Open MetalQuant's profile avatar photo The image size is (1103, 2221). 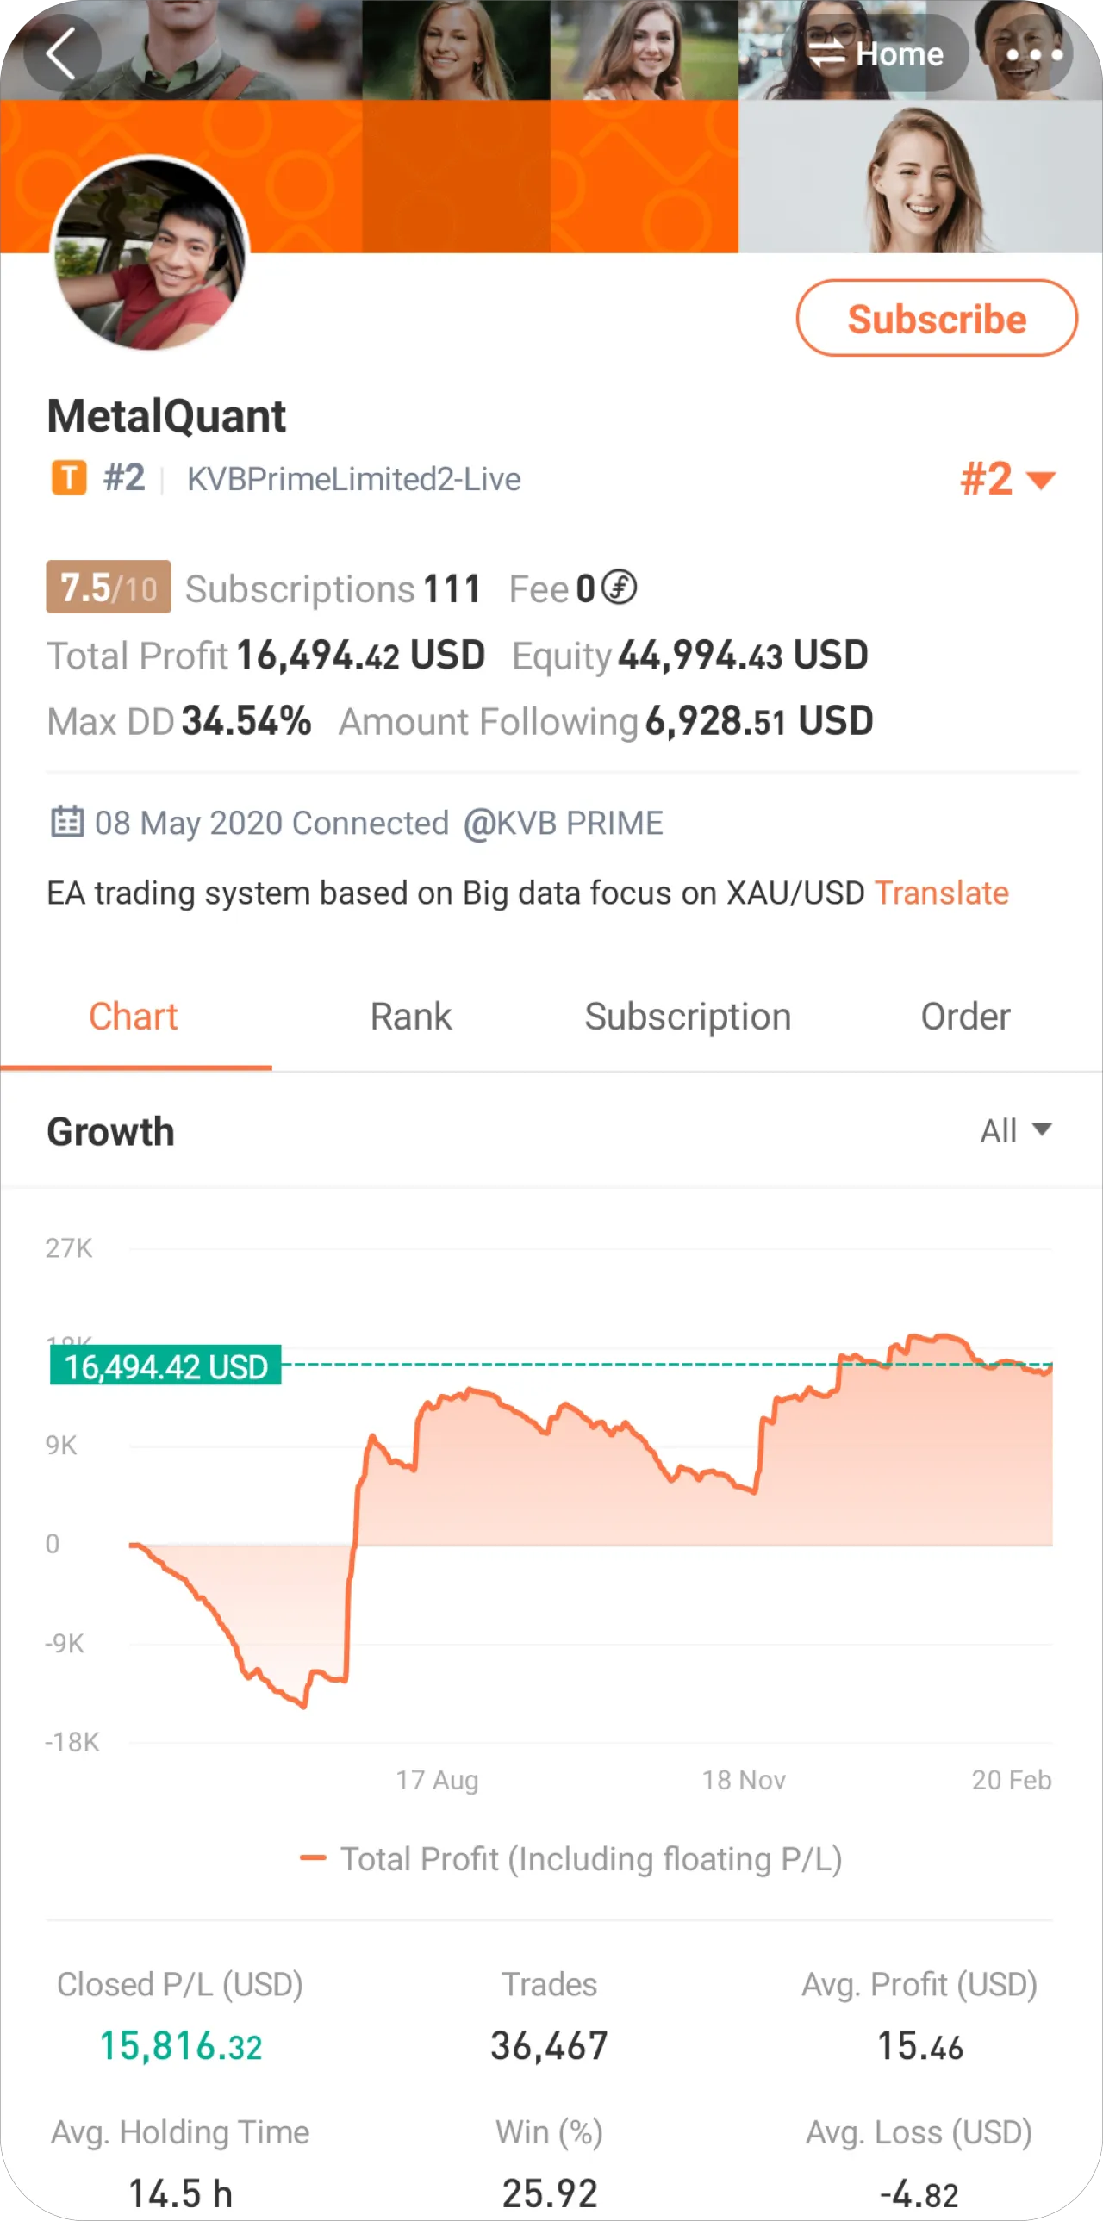[150, 253]
